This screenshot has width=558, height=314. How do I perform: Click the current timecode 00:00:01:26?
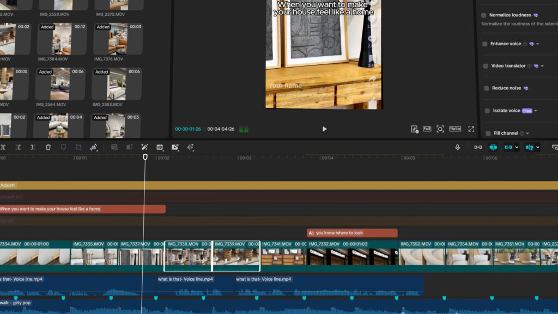[x=188, y=129]
